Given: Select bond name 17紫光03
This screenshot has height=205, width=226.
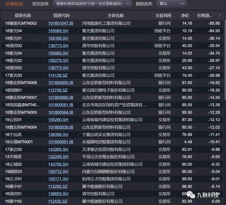Looking at the screenshot, I should (x=13, y=76).
